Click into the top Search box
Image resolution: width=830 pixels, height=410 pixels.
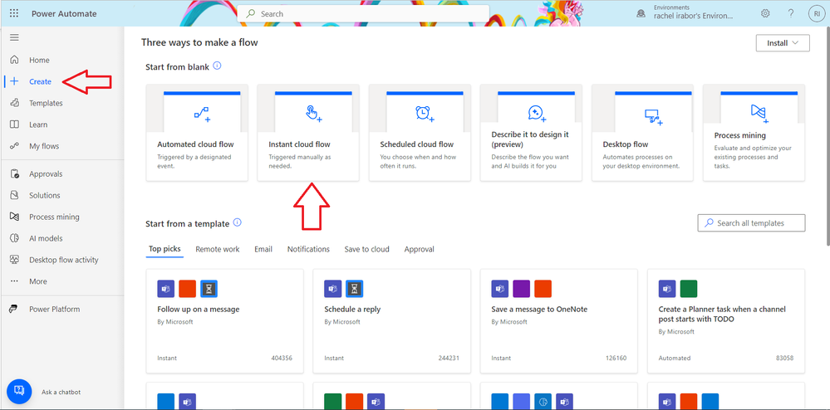[363, 14]
